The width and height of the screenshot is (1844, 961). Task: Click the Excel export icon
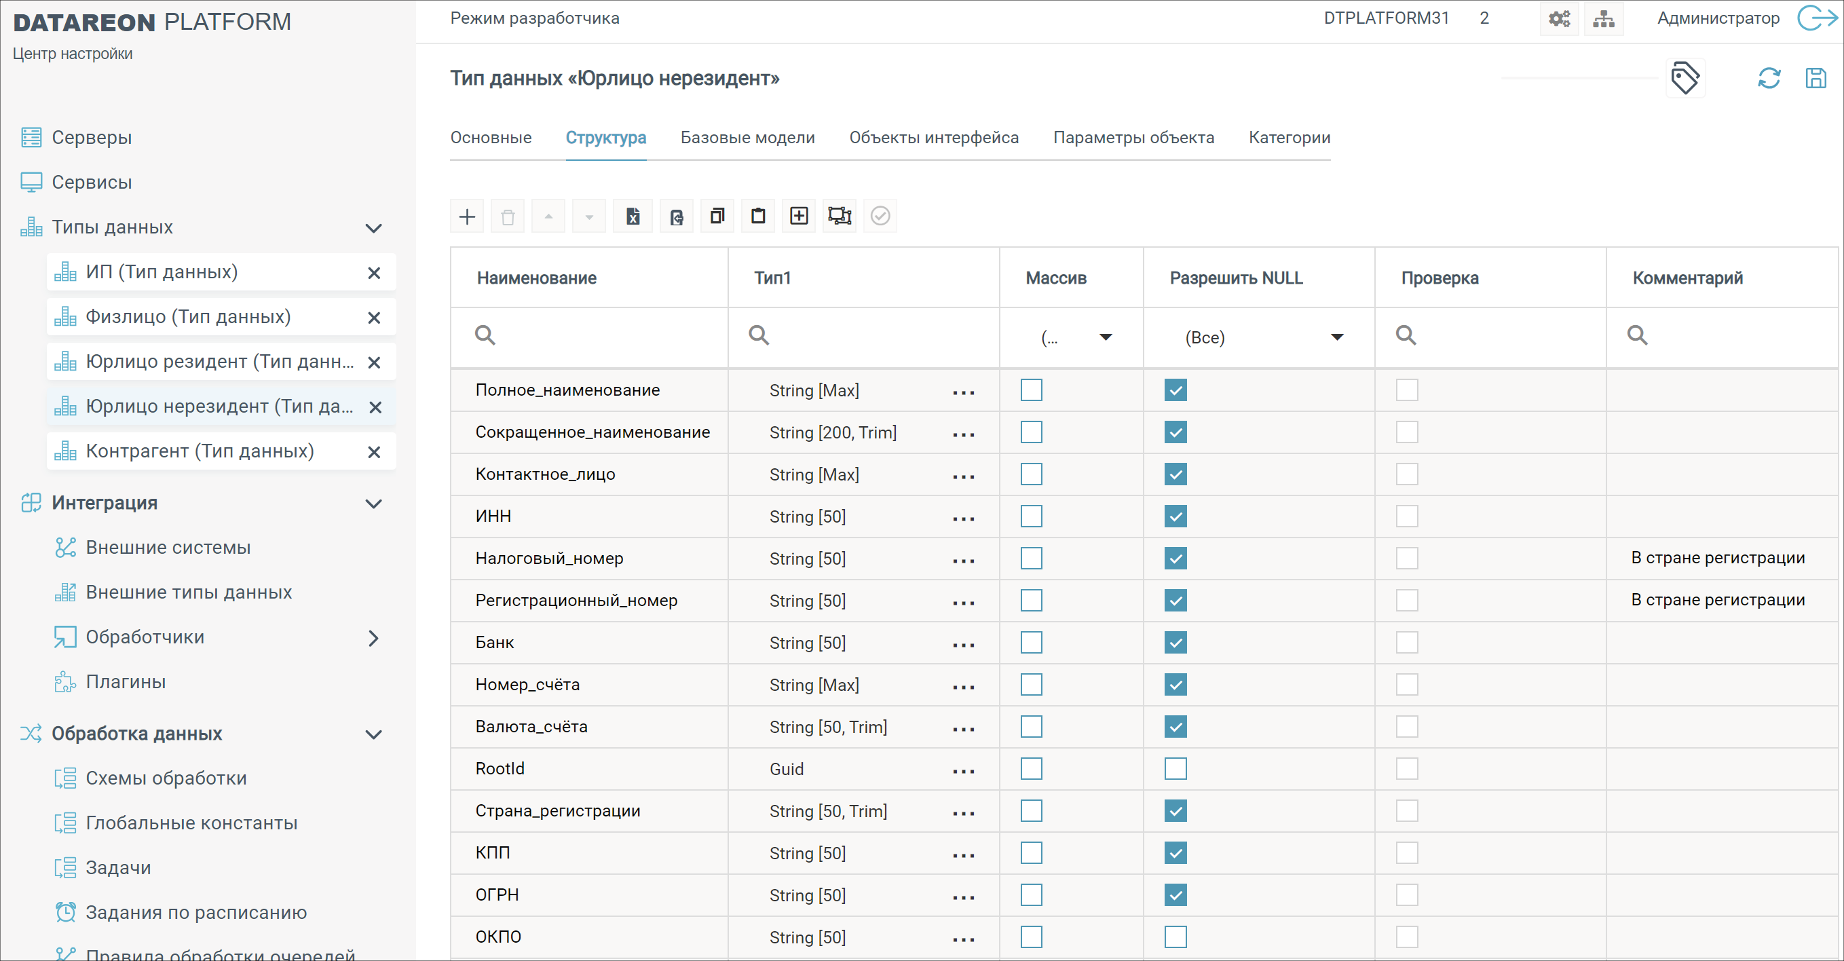pos(633,216)
